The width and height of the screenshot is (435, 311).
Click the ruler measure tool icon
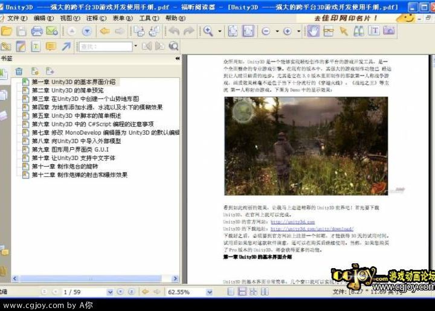[x=5, y=46]
